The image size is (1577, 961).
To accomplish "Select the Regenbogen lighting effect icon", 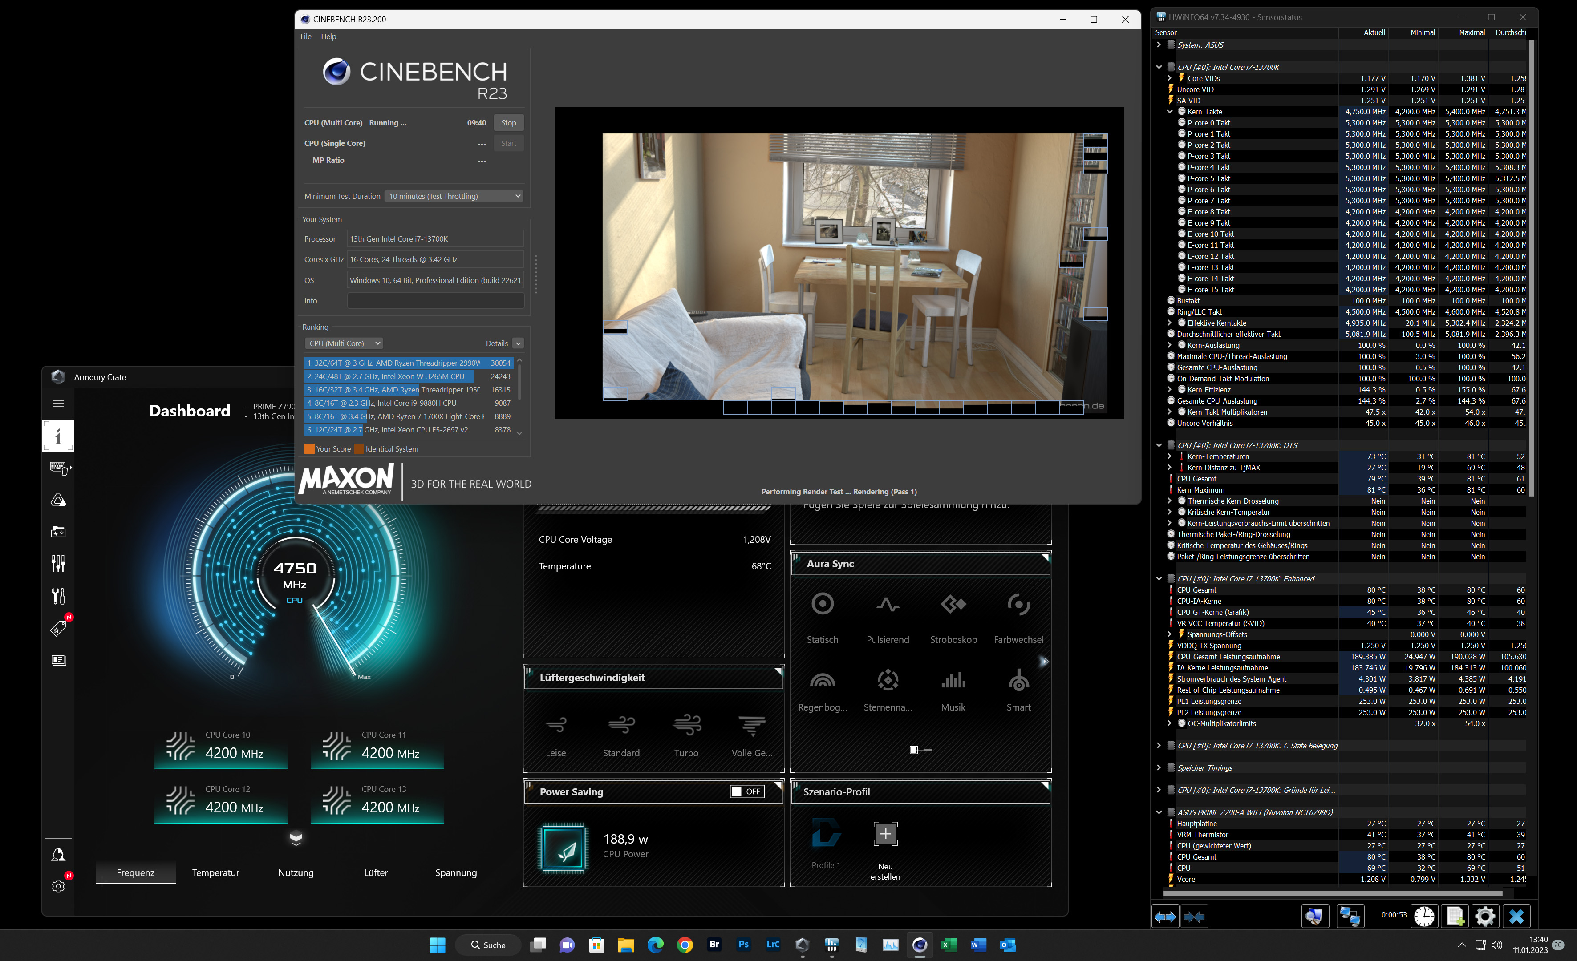I will 822,679.
